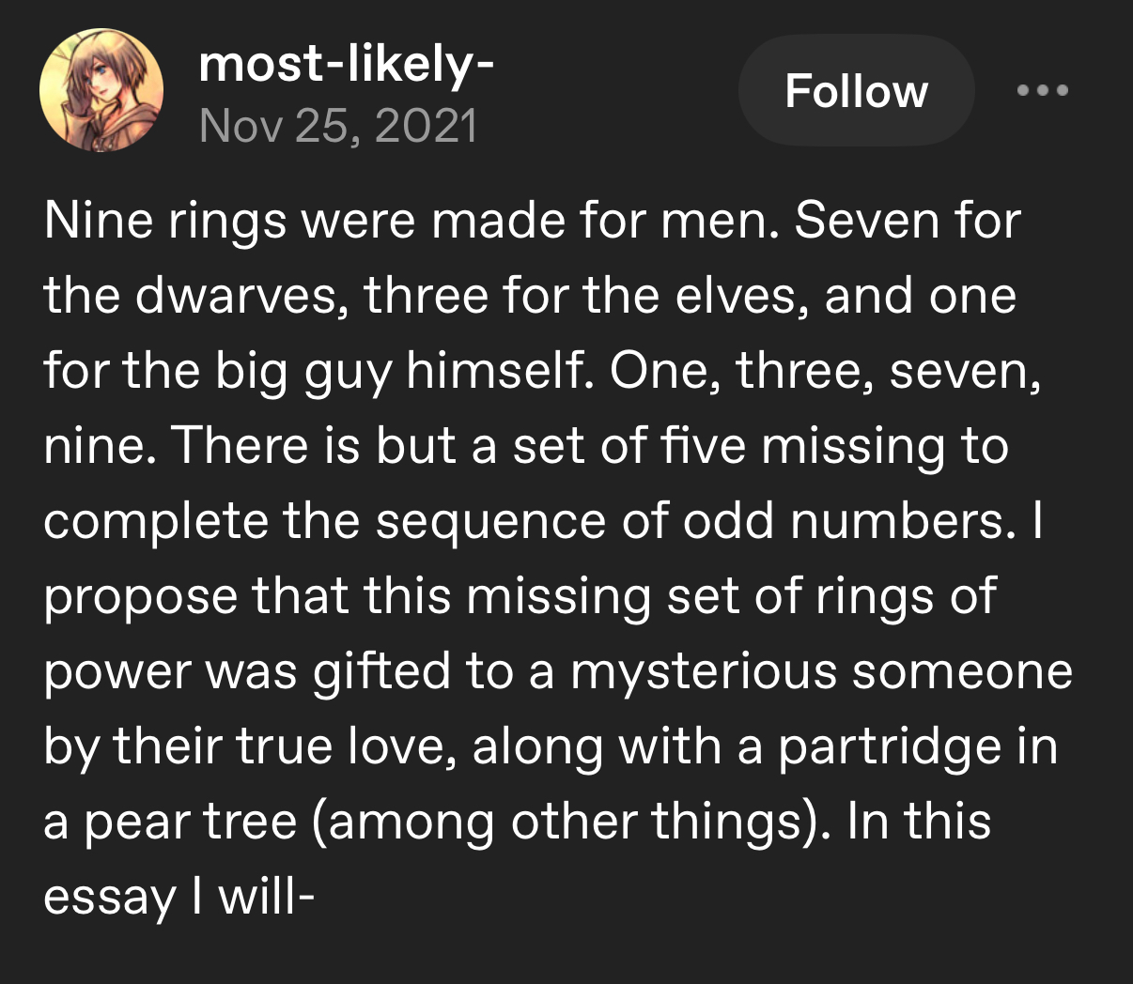This screenshot has height=984, width=1133.
Task: Open the most-likely- username link
Action: (347, 65)
